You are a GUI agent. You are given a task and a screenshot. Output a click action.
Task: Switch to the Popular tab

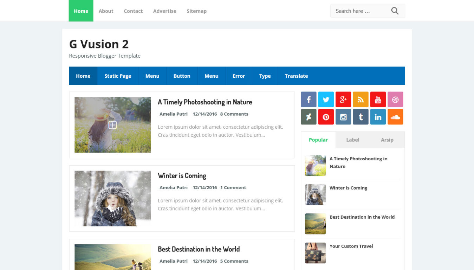pos(318,140)
